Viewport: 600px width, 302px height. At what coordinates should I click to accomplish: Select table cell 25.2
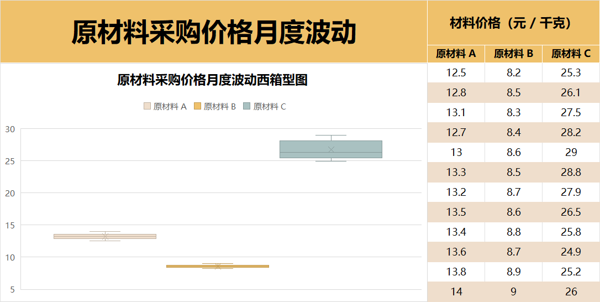coord(571,272)
